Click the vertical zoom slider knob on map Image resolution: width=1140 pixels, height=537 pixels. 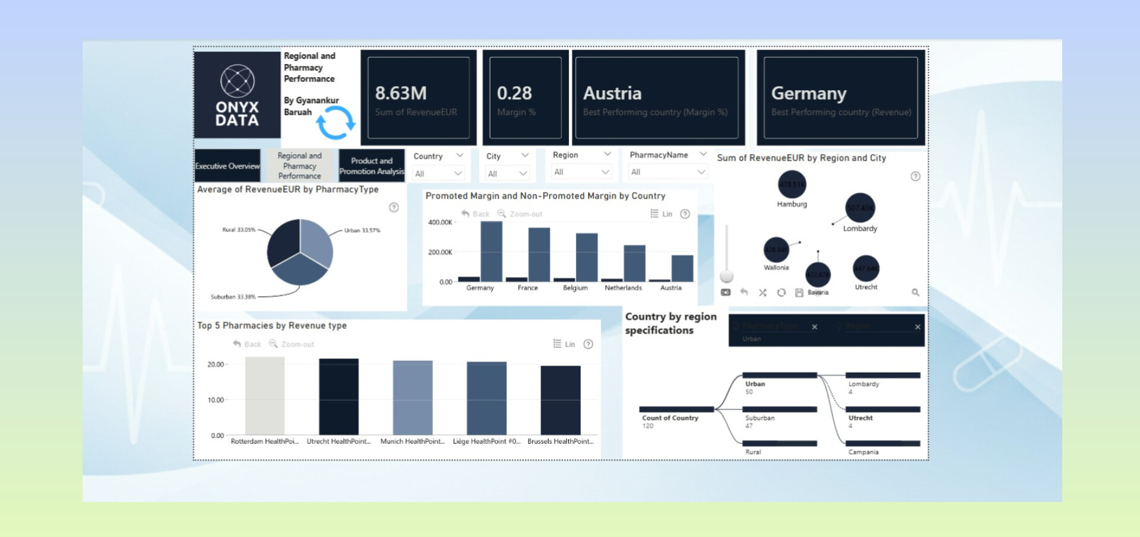pyautogui.click(x=727, y=277)
